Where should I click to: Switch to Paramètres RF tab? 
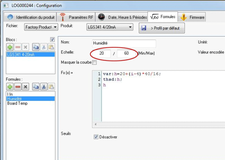(x=76, y=17)
